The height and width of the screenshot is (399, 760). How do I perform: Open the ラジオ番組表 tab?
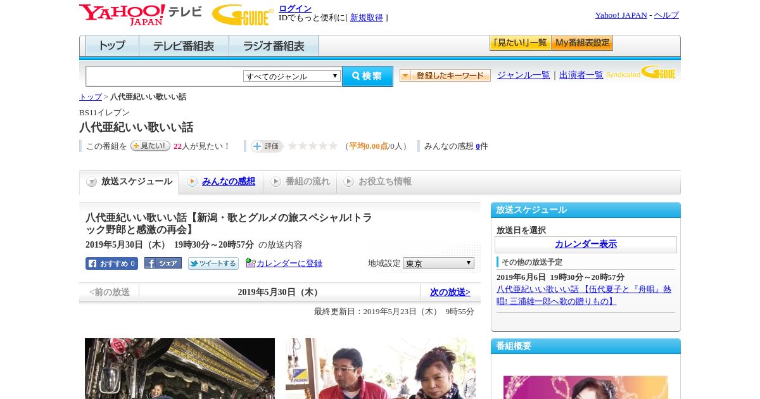click(274, 46)
